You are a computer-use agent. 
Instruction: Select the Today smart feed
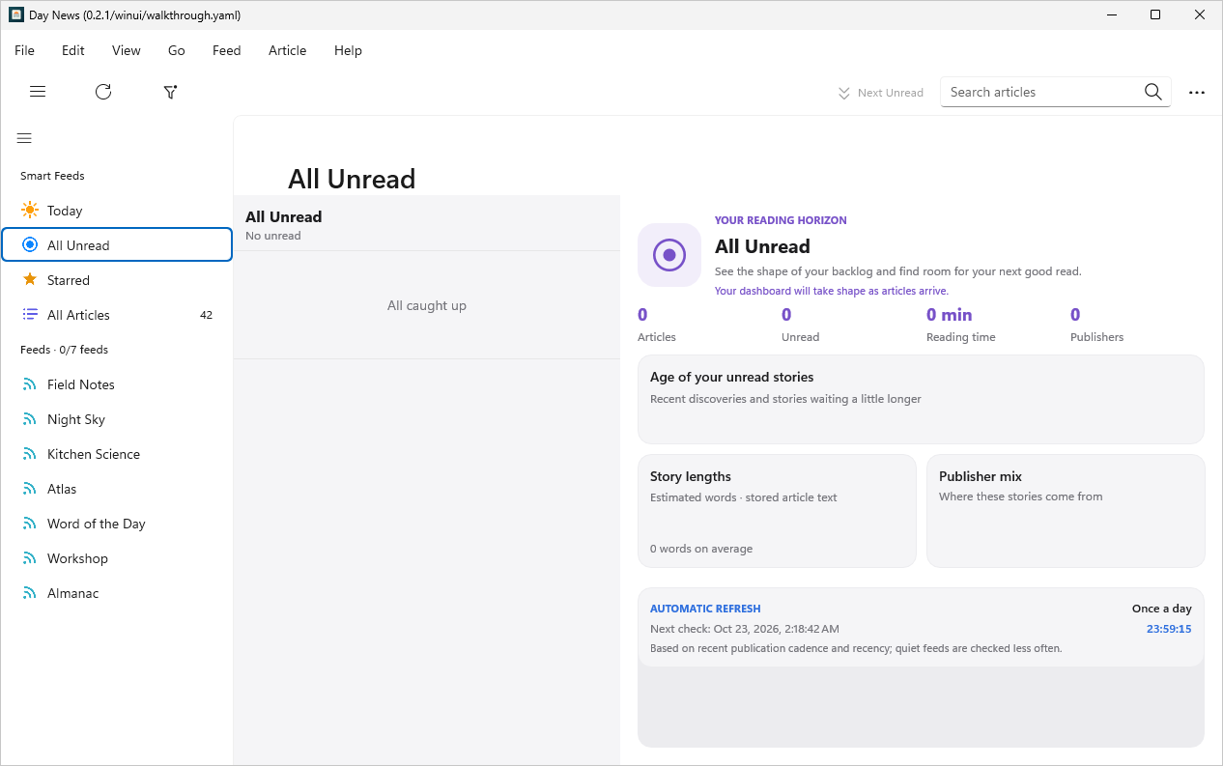pyautogui.click(x=117, y=211)
